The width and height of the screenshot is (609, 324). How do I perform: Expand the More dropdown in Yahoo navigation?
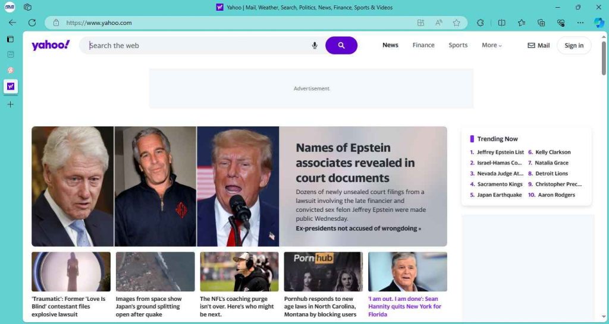pos(491,45)
